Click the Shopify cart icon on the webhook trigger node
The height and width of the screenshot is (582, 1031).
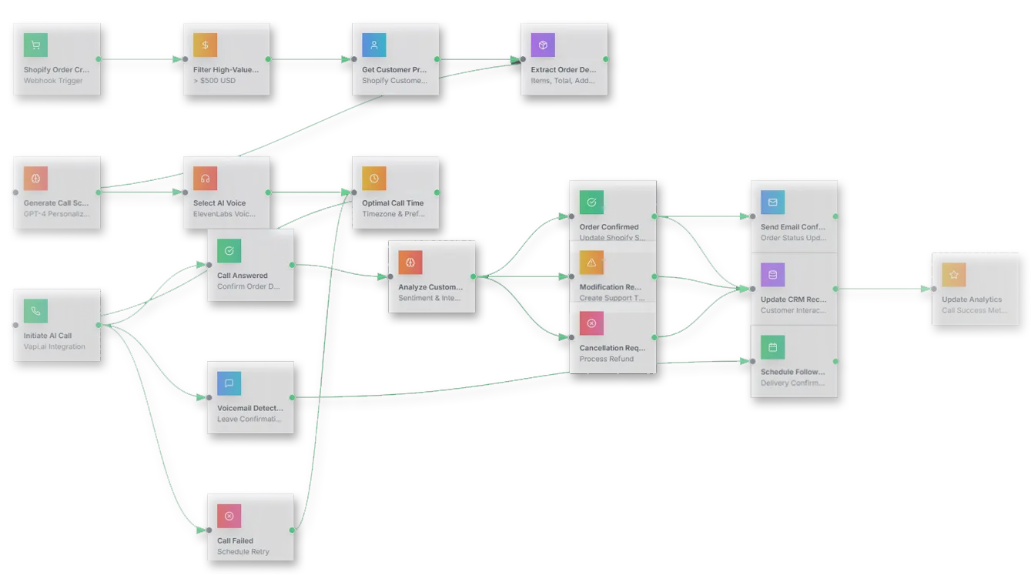[34, 45]
